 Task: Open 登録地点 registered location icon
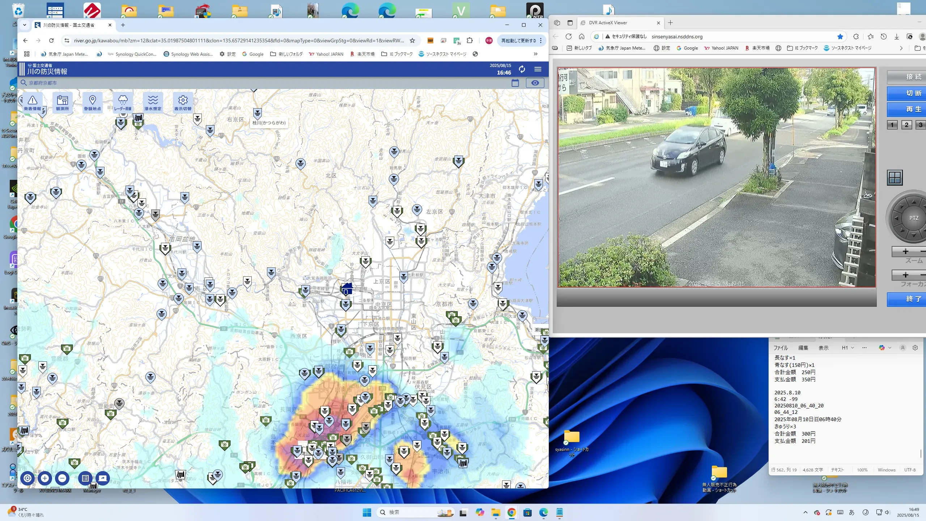coord(92,102)
